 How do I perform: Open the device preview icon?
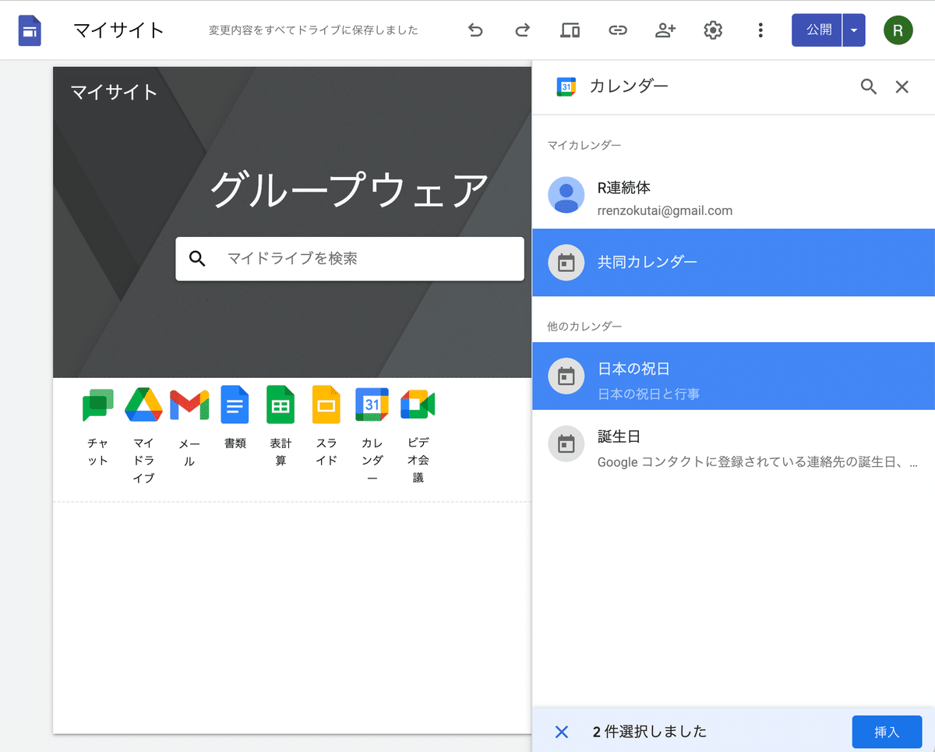coord(570,30)
